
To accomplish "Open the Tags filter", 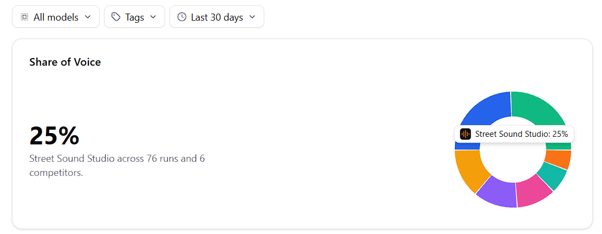I will pos(135,17).
